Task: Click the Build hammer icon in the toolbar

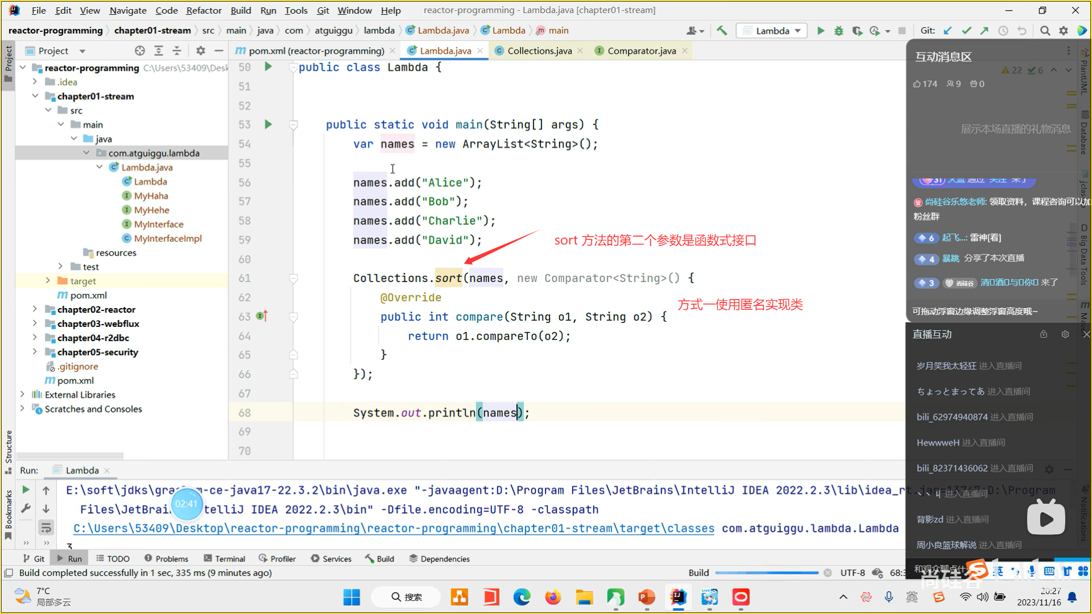Action: [722, 31]
